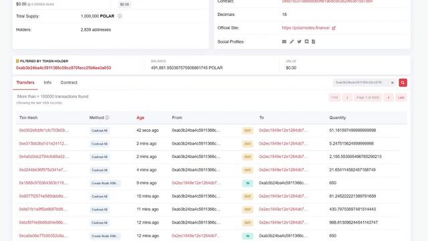
Task: Open transaction hash 0xd302efcbfe1cfc703b09
Action: [x=44, y=131]
